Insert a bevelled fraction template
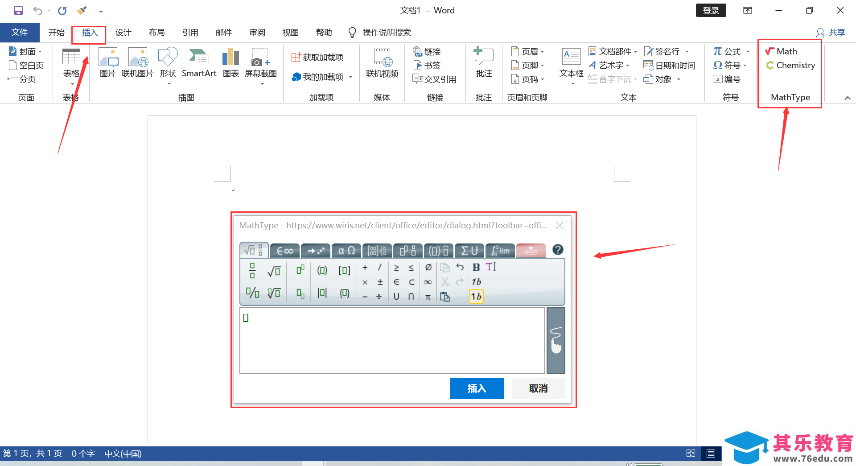 [x=252, y=293]
